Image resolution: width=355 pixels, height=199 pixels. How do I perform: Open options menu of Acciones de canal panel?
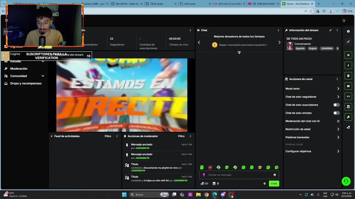[337, 79]
